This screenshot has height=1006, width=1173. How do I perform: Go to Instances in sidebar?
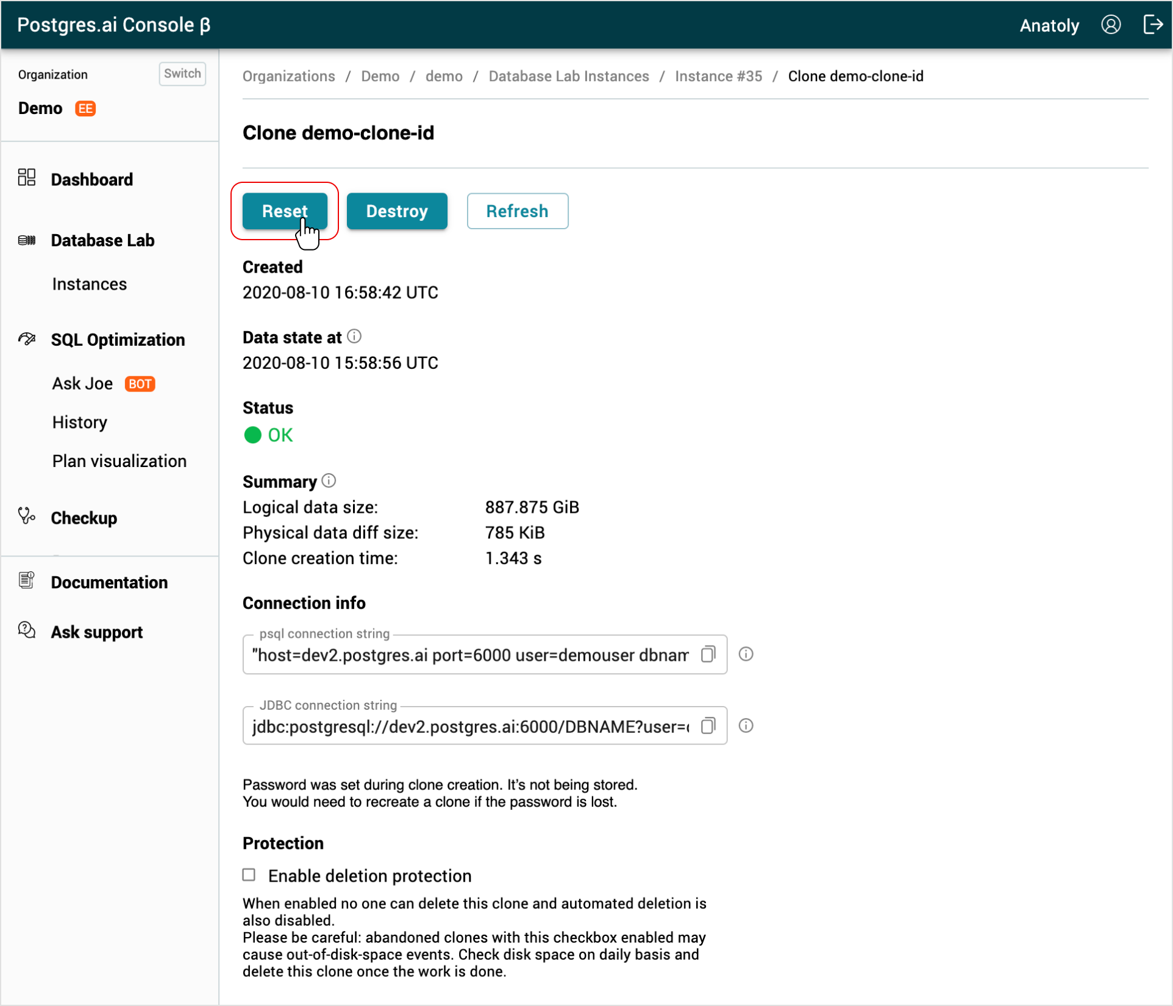coord(89,284)
